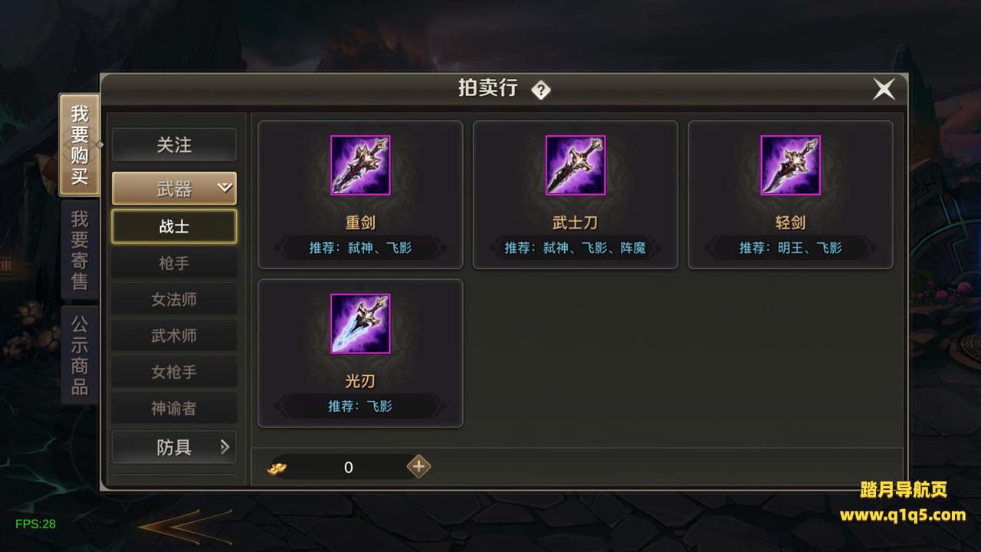Open the 重剑 heavy sword weapon icon

pos(360,166)
